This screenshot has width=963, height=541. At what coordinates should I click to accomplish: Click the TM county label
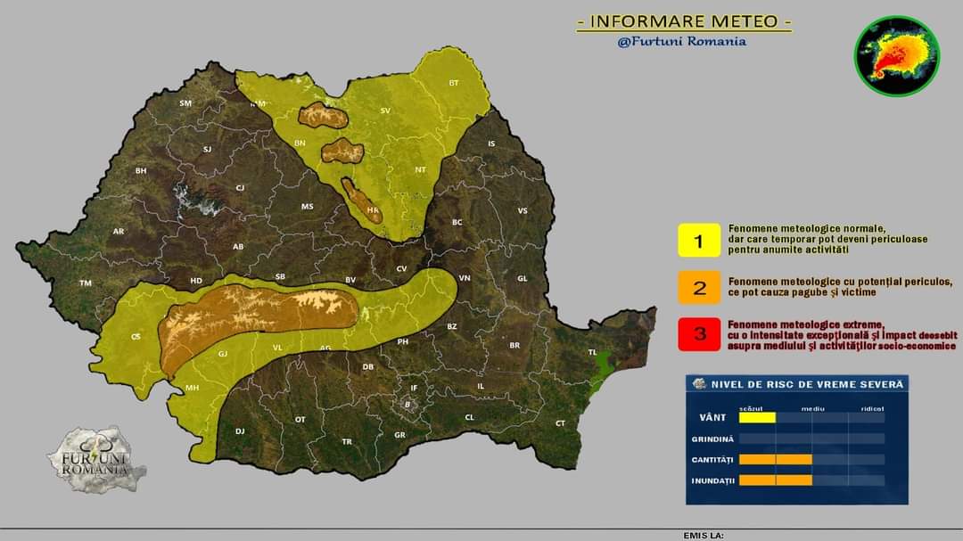coord(86,283)
